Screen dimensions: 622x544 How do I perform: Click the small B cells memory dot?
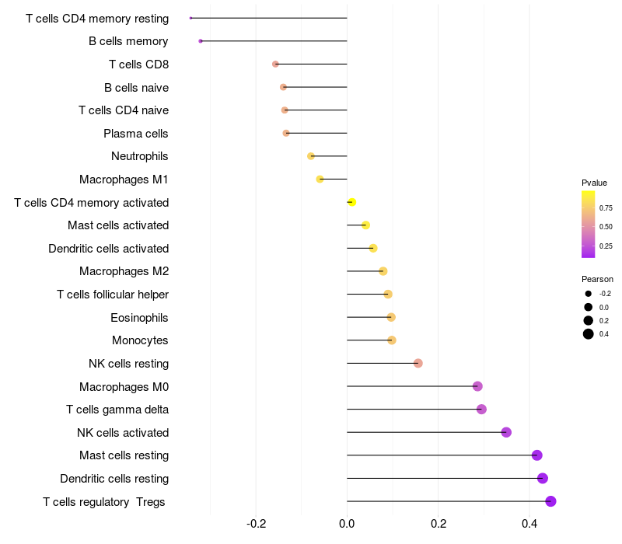click(x=201, y=41)
